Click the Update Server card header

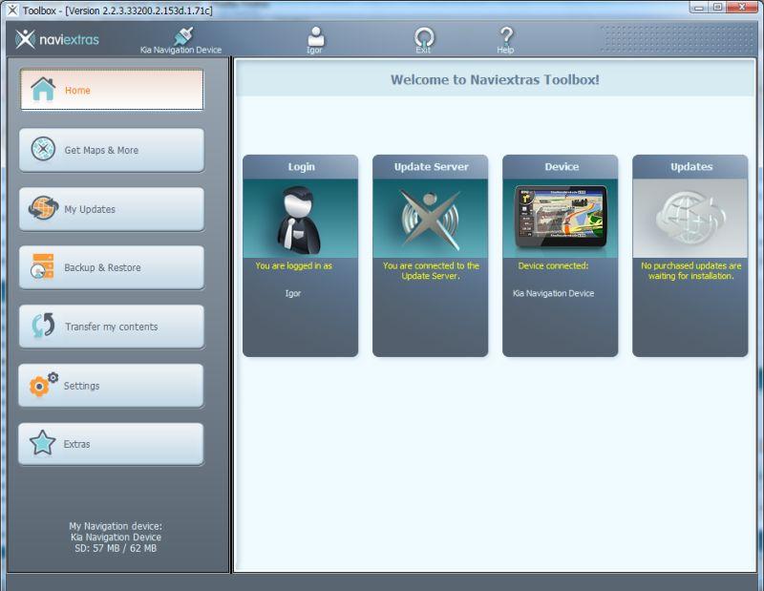click(431, 167)
